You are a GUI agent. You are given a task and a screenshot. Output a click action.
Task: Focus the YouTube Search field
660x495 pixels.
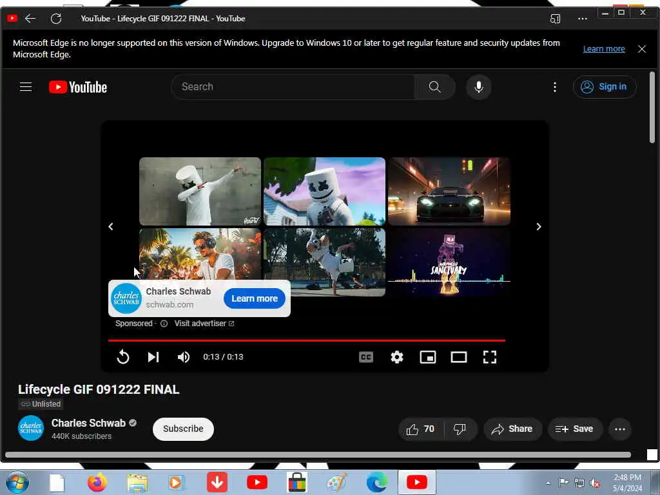coord(293,87)
